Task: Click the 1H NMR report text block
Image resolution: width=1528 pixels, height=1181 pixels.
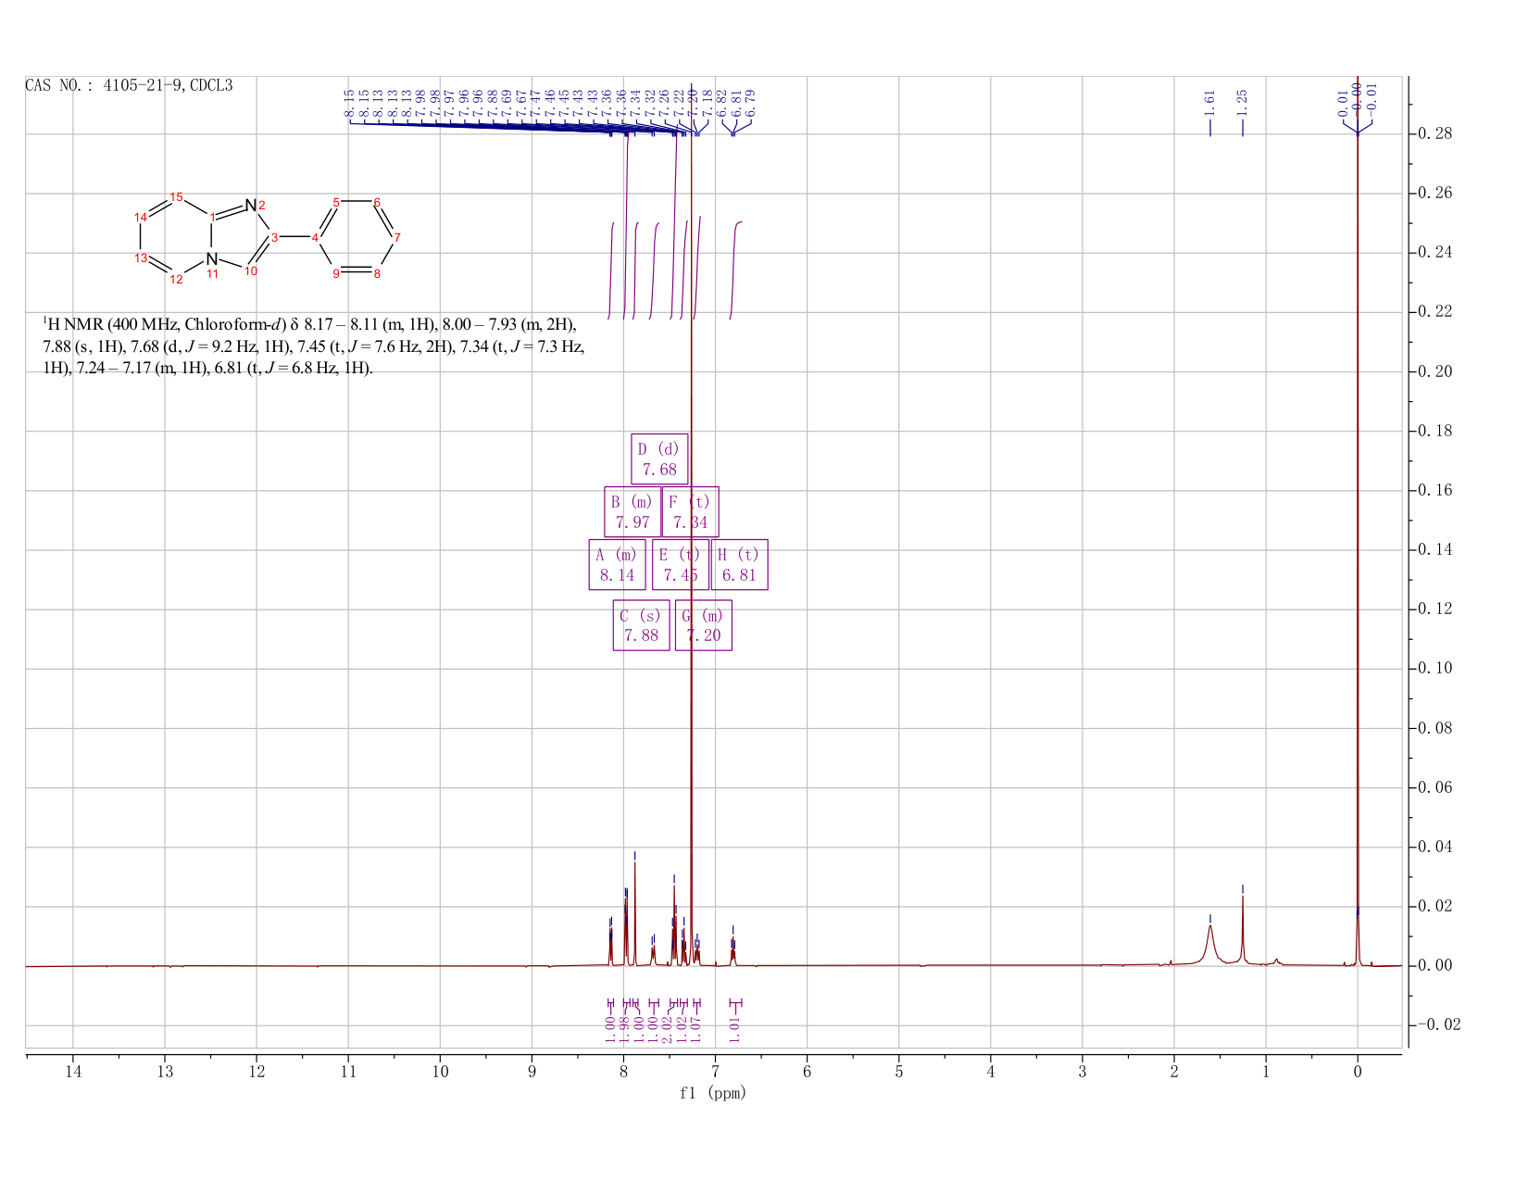Action: click(x=314, y=346)
